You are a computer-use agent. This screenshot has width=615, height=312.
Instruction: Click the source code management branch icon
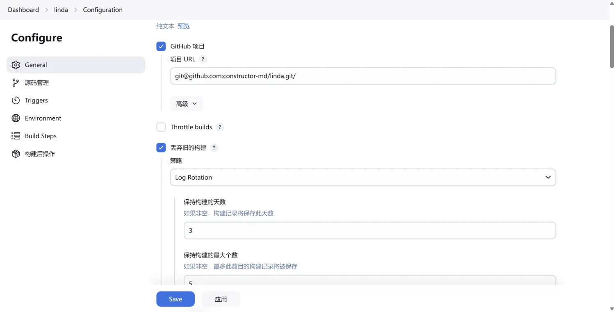(16, 83)
